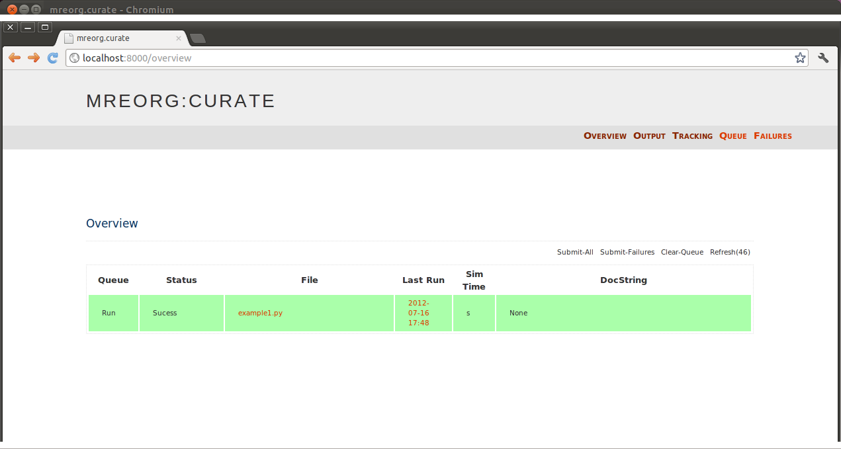Image resolution: width=841 pixels, height=449 pixels.
Task: Click Submit-Failures link
Action: point(627,252)
